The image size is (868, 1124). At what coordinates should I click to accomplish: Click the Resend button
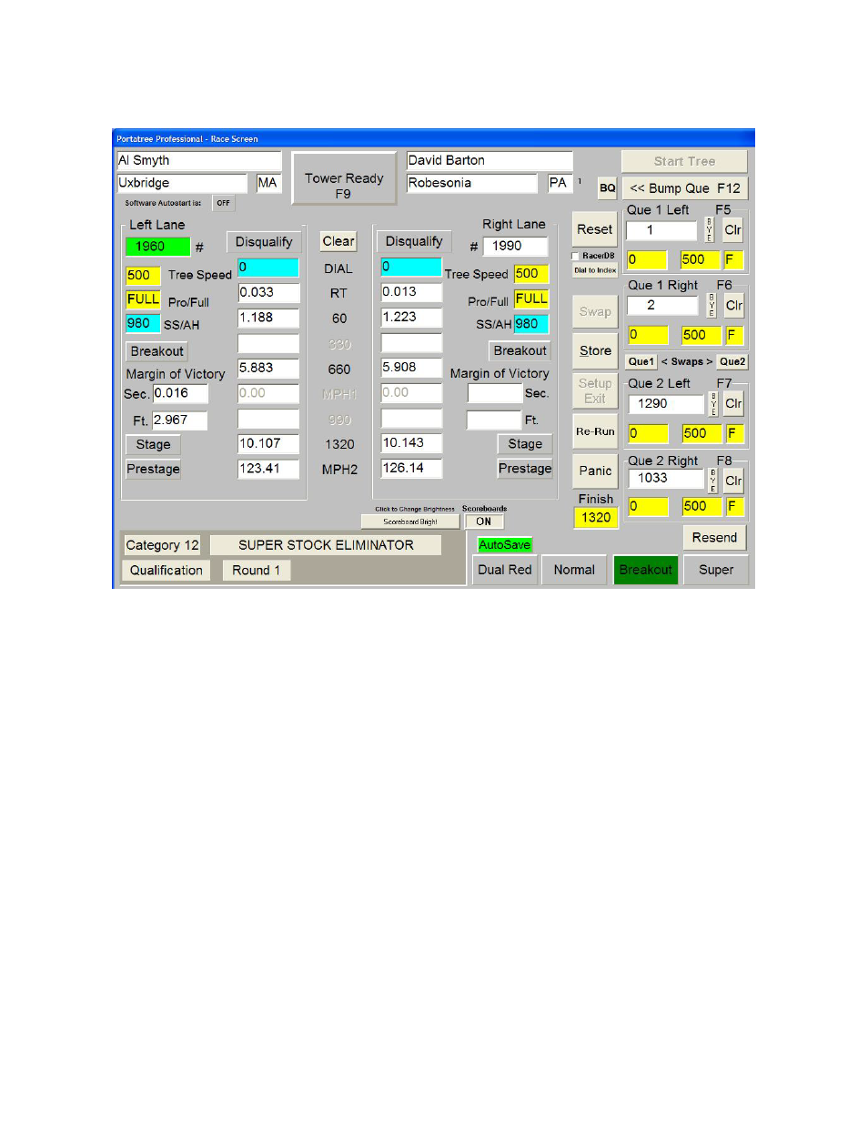coord(714,537)
